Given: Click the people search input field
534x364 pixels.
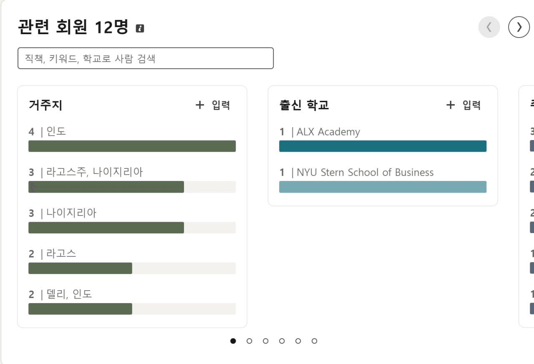Looking at the screenshot, I should pyautogui.click(x=146, y=58).
